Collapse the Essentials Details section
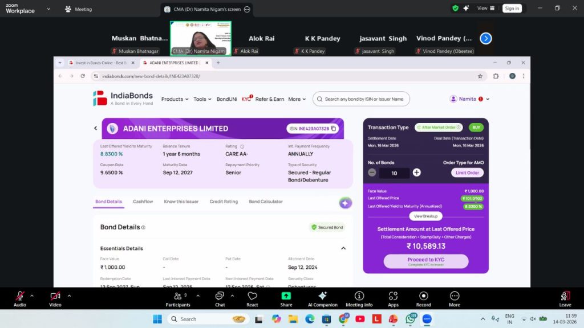This screenshot has height=328, width=584. click(343, 248)
